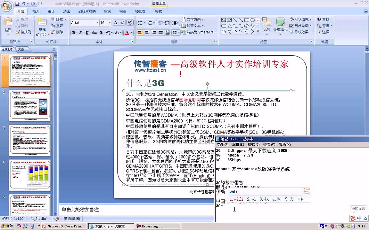The width and height of the screenshot is (369, 230).
Task: Align text left in paragraph group
Action: (140, 32)
